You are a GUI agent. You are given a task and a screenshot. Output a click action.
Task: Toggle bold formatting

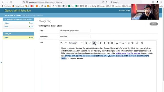[86, 43]
